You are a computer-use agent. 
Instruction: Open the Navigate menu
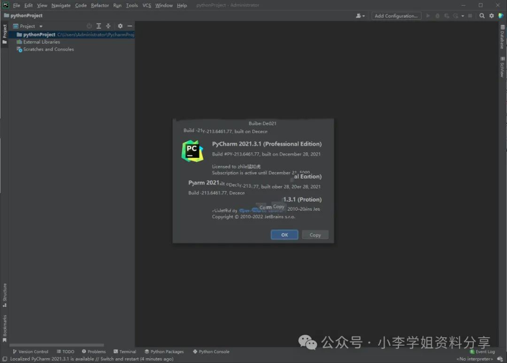point(61,5)
